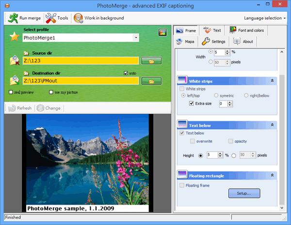Click the Source dir path field
The width and height of the screenshot is (291, 225).
pyautogui.click(x=80, y=61)
